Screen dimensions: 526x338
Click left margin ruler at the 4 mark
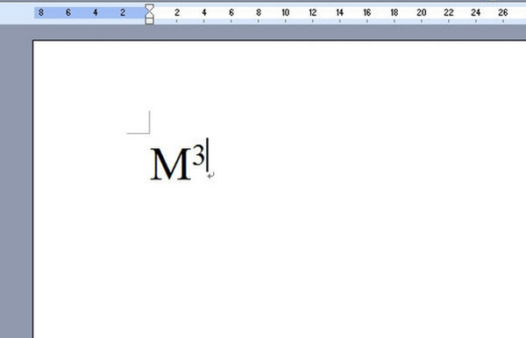[x=96, y=13]
